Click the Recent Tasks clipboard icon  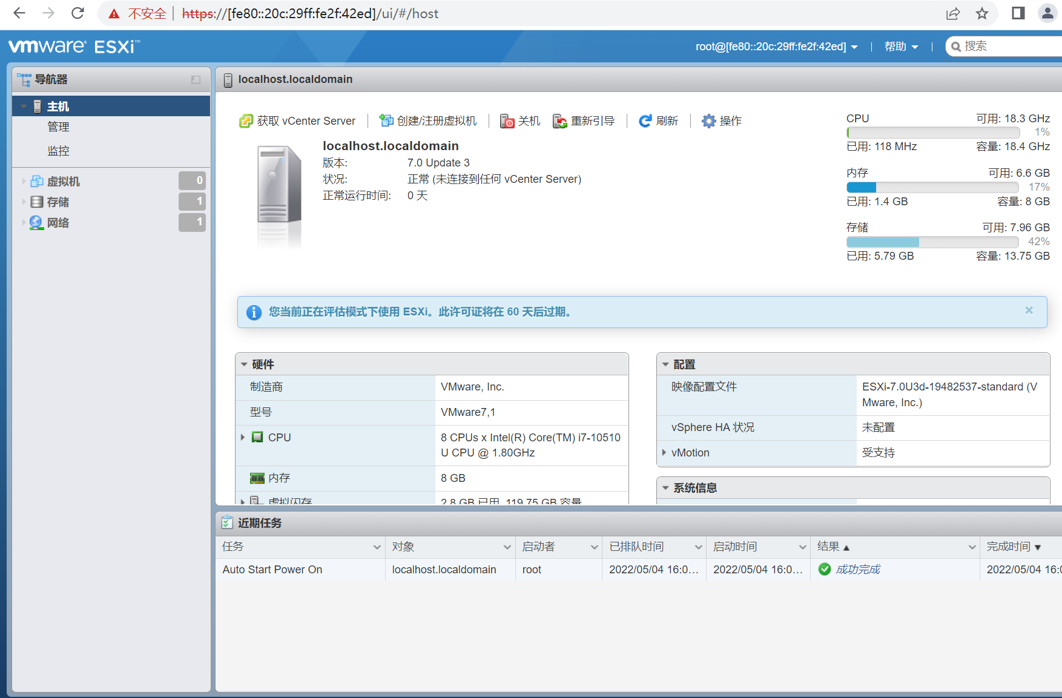point(227,522)
